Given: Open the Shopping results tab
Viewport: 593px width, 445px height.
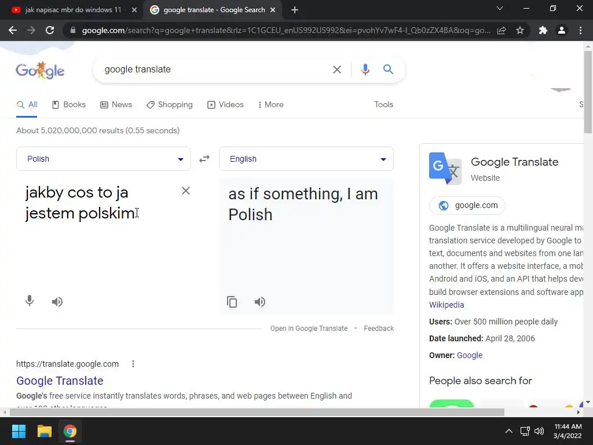Looking at the screenshot, I should pyautogui.click(x=170, y=105).
